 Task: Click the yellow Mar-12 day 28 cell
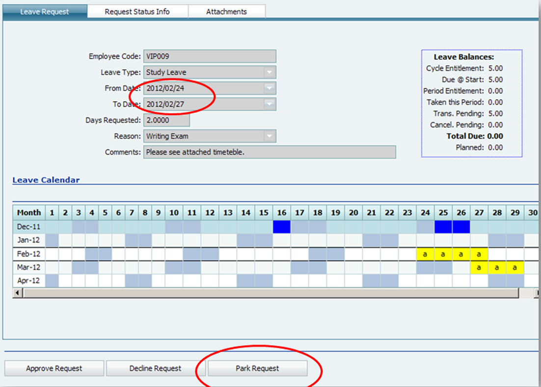(497, 267)
